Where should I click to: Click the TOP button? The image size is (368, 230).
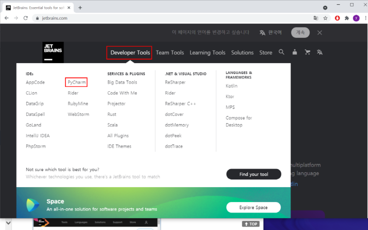(x=251, y=224)
